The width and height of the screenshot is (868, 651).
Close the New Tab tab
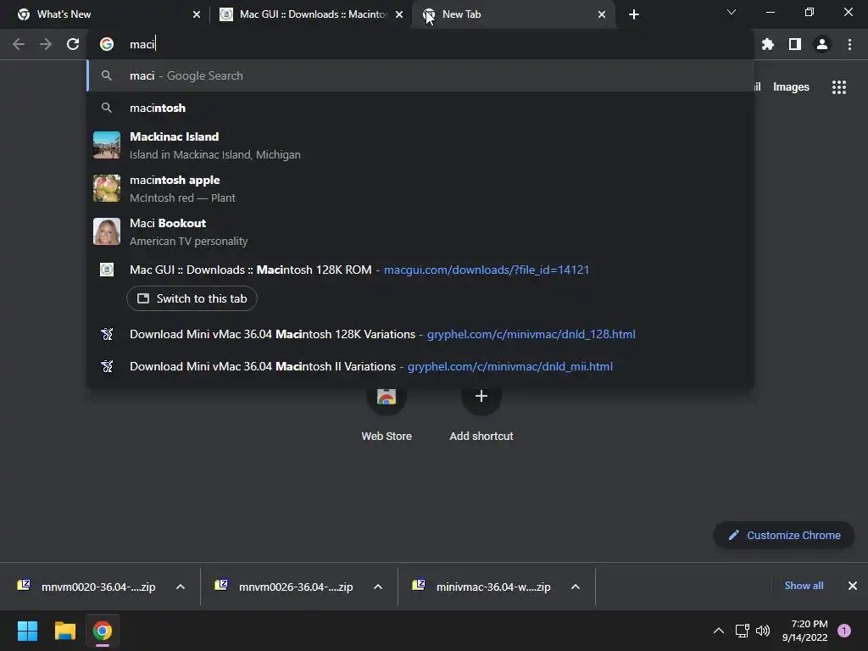click(602, 14)
